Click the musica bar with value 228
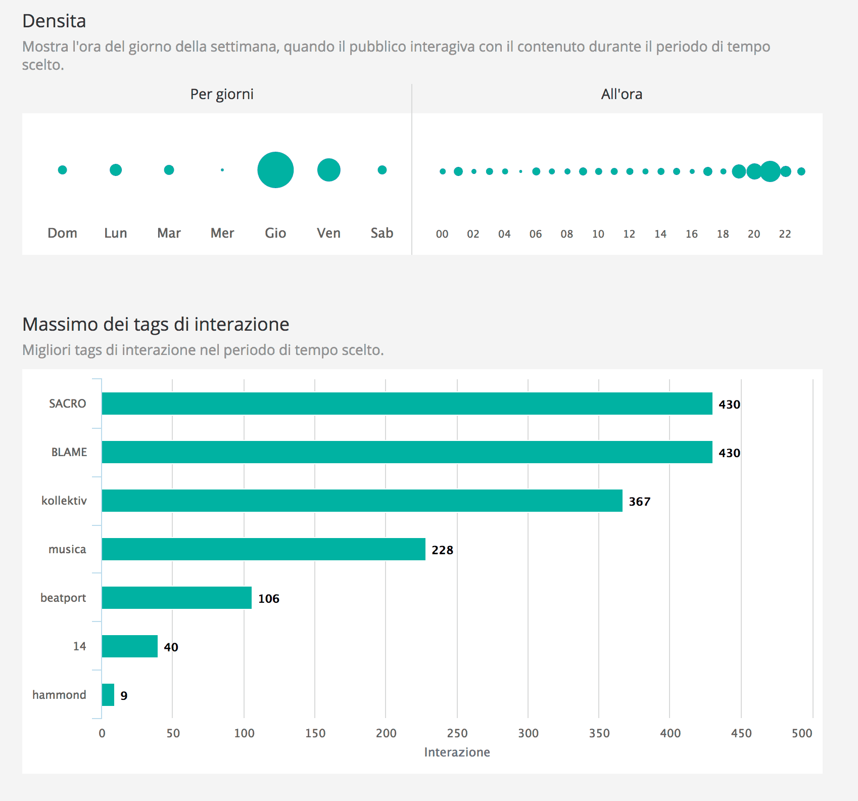 pos(263,549)
